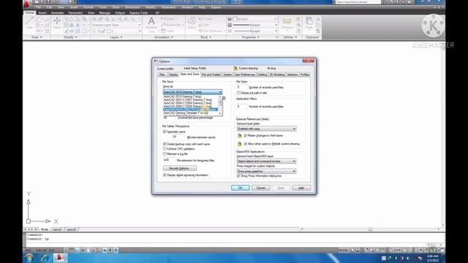The height and width of the screenshot is (263, 468).
Task: Expand the Properties panel in the ribbon
Action: (x=250, y=37)
